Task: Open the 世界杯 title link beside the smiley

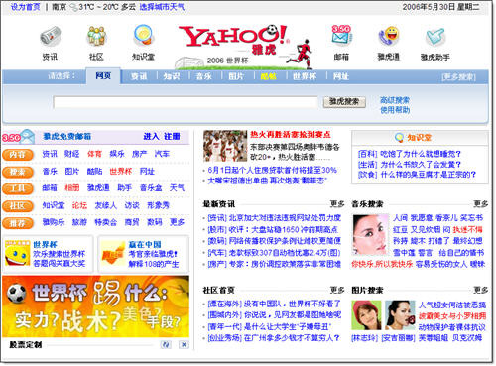Action: [x=46, y=245]
